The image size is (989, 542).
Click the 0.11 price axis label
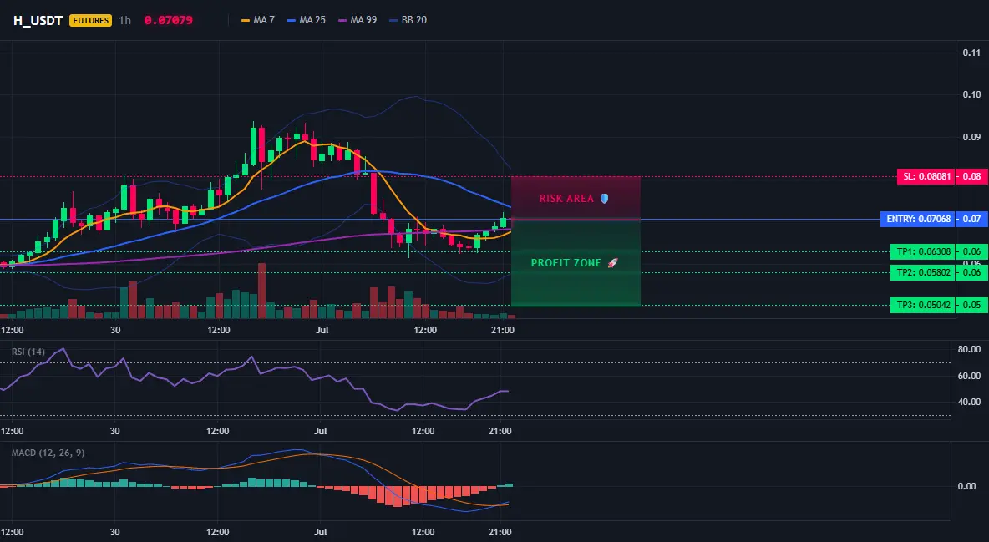pos(971,53)
